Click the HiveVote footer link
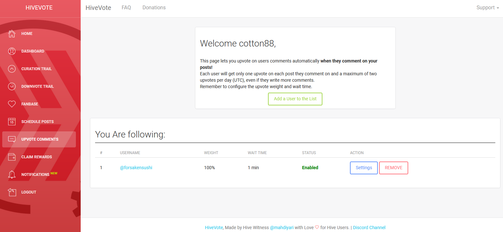The width and height of the screenshot is (503, 232). (x=214, y=228)
